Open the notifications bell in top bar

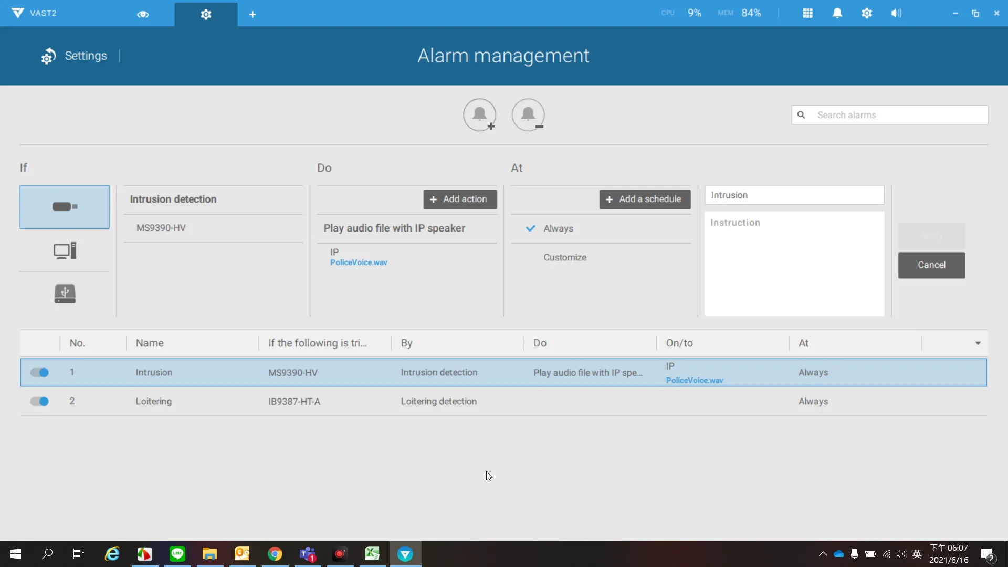(x=837, y=13)
